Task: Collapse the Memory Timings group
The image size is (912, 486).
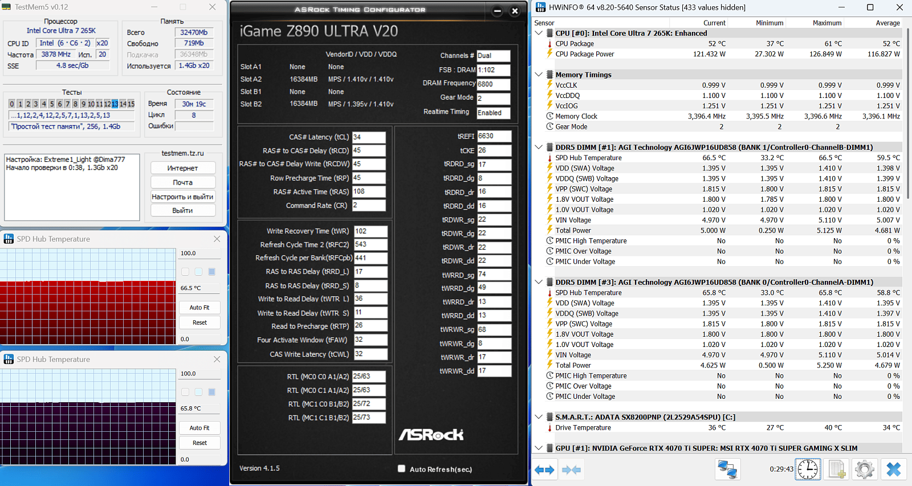Action: [539, 75]
